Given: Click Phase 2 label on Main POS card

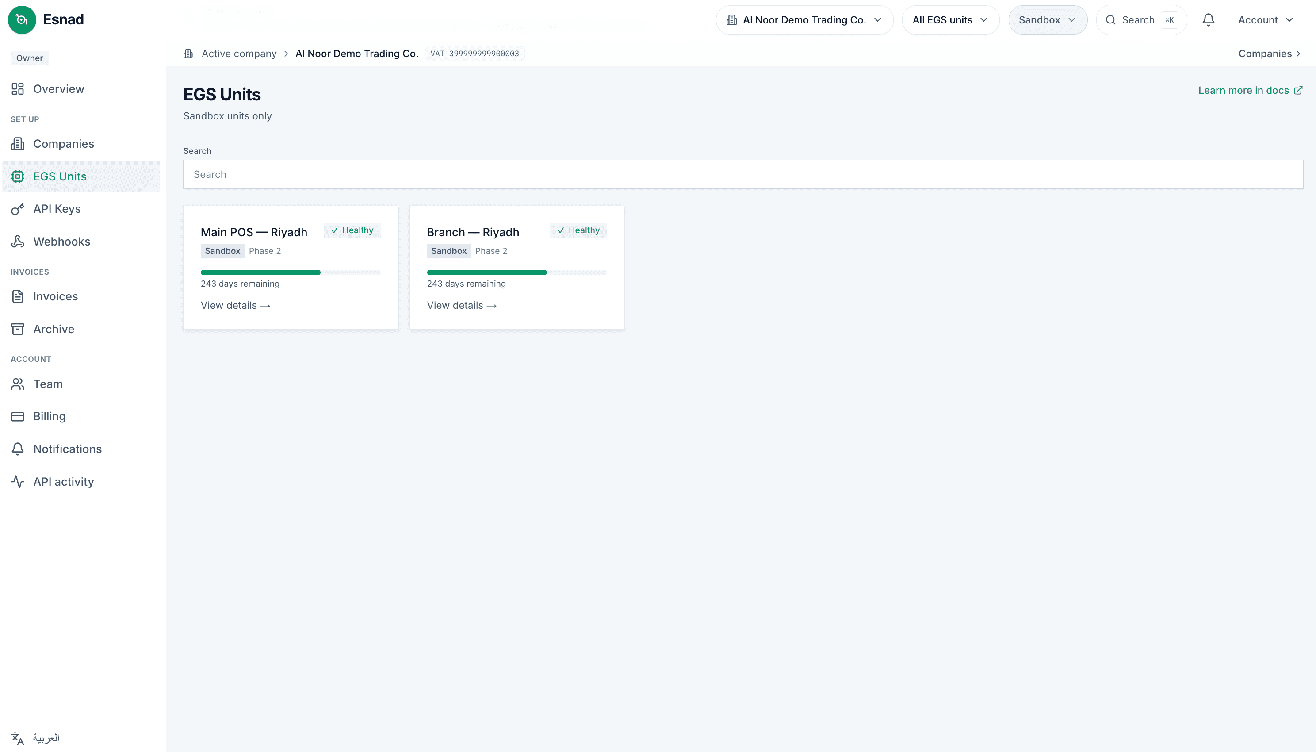Looking at the screenshot, I should [x=265, y=251].
